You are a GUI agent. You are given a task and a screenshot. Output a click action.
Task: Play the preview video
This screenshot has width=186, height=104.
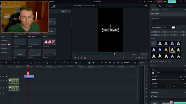tap(82, 58)
